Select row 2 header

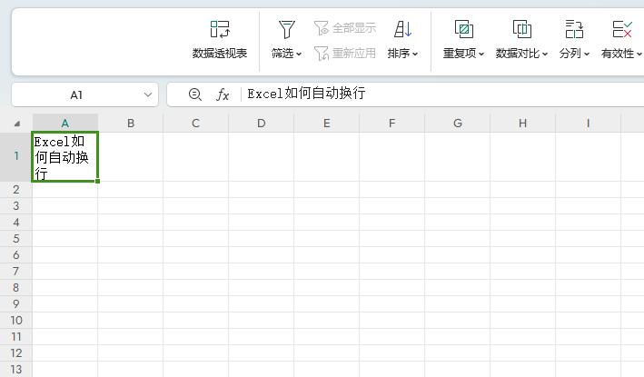pos(16,189)
